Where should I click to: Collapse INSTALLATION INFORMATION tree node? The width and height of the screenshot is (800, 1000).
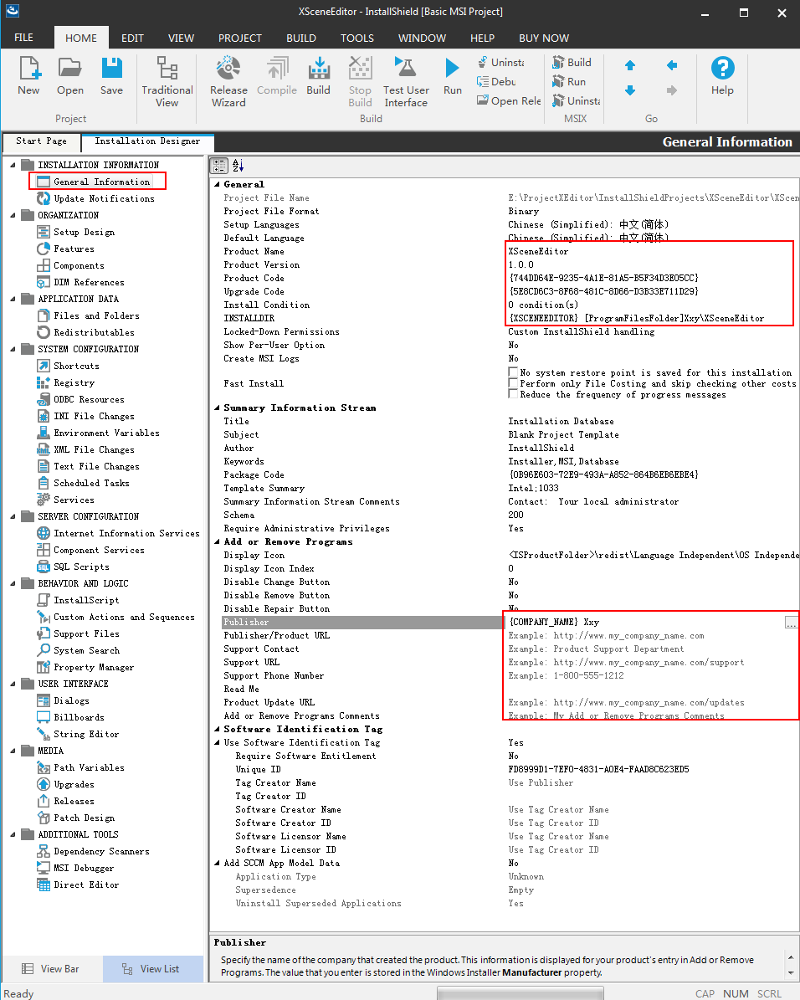click(x=13, y=165)
